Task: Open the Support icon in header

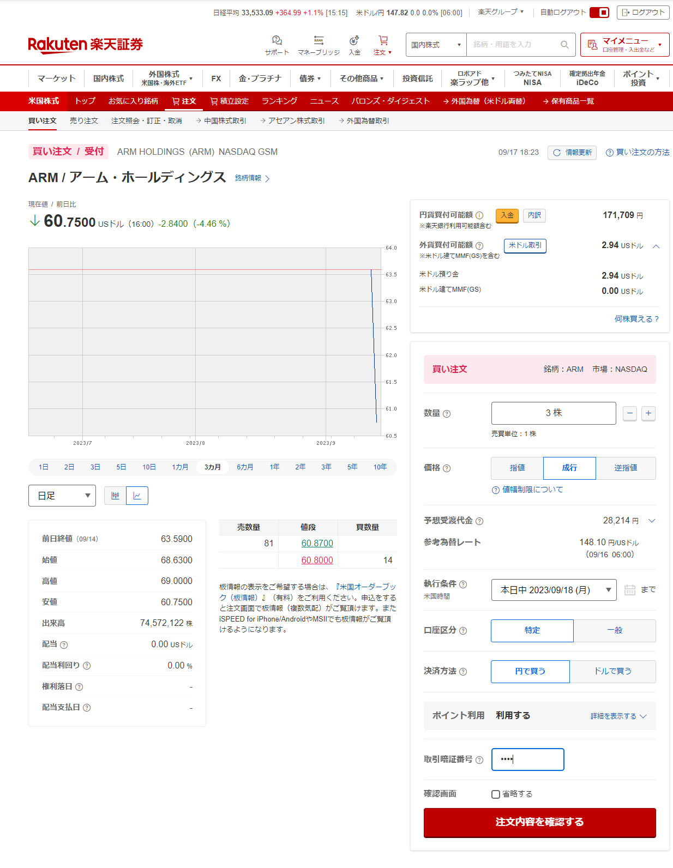Action: [277, 41]
